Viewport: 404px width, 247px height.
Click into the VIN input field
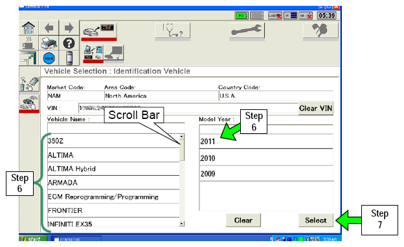[x=188, y=108]
